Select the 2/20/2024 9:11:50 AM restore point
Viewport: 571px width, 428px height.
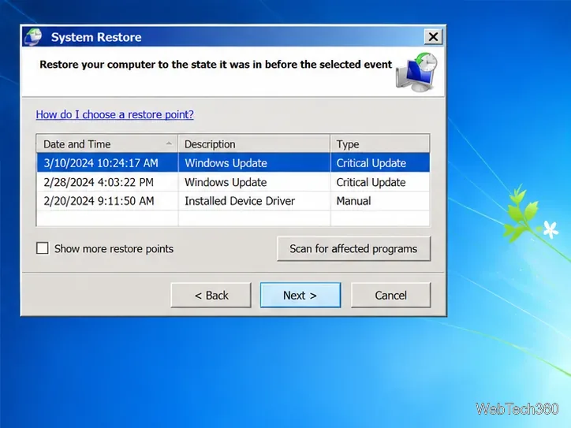coord(233,201)
